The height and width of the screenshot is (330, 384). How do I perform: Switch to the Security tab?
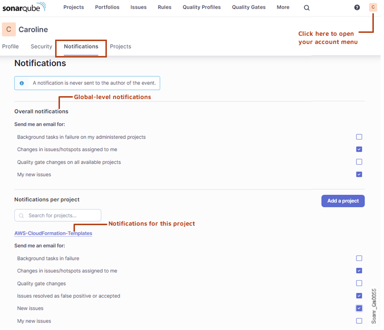click(x=41, y=46)
